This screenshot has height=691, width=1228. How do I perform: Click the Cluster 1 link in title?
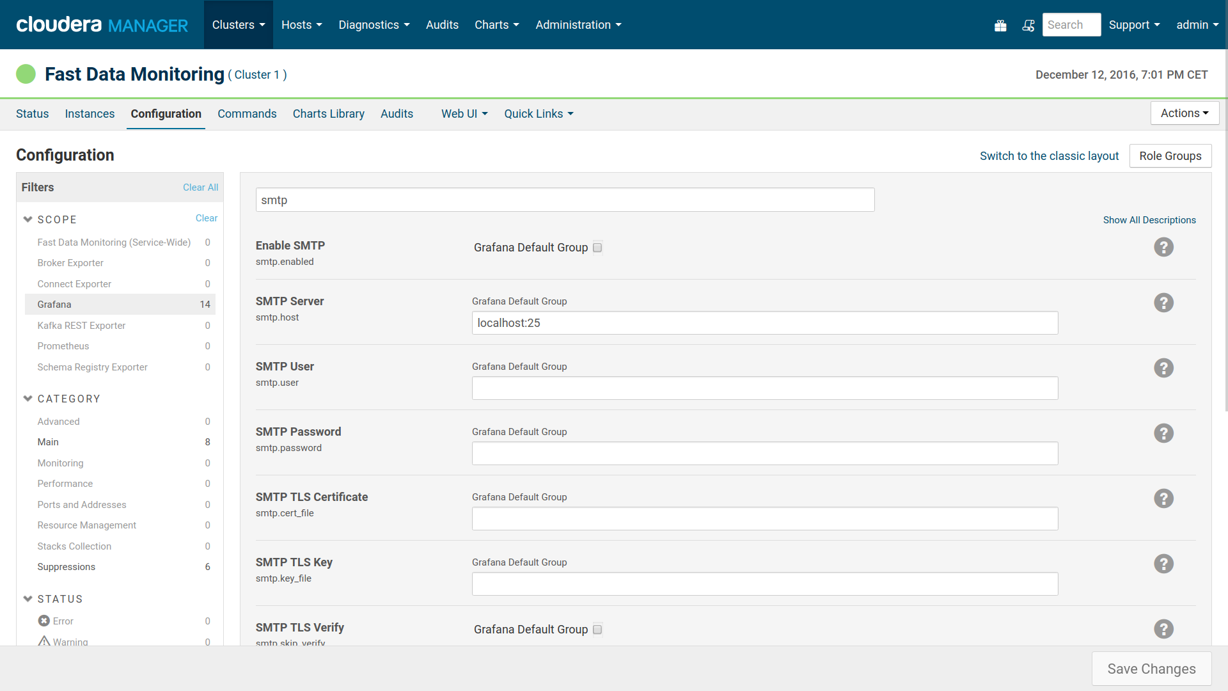pos(257,75)
